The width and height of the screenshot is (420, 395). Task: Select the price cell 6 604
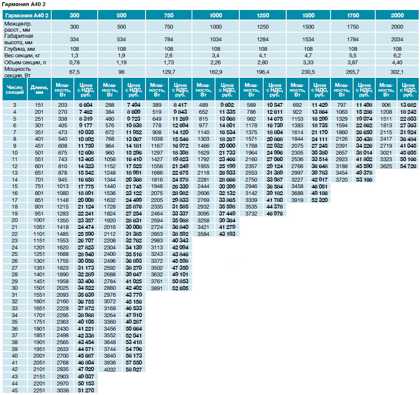pos(86,105)
